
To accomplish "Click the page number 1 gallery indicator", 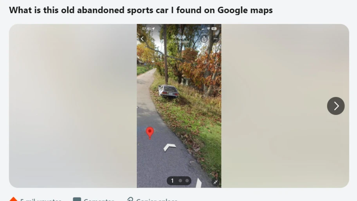I will [172, 181].
